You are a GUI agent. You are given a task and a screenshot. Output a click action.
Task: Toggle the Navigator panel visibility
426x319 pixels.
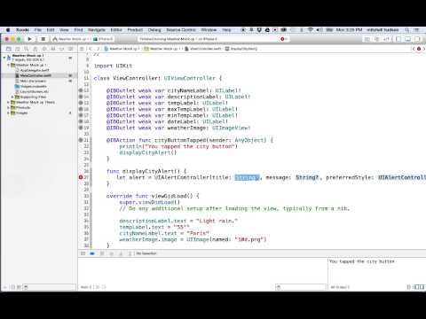click(398, 39)
